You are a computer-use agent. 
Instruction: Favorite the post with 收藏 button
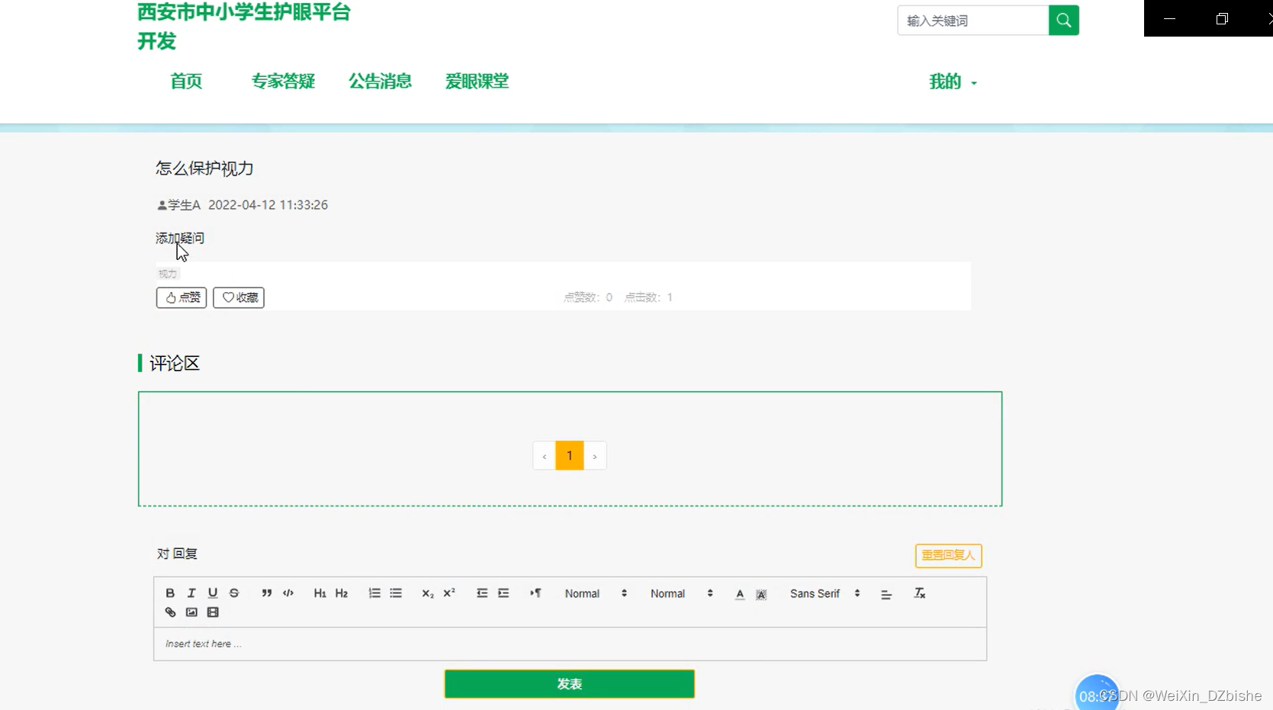coord(239,297)
